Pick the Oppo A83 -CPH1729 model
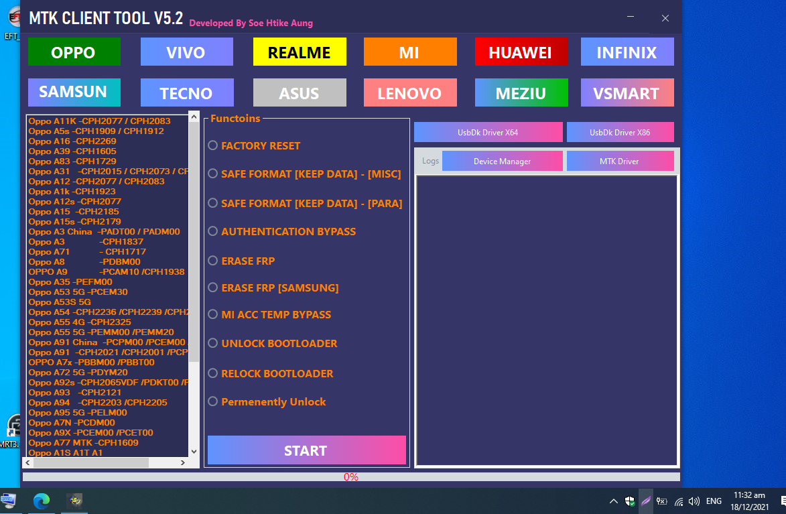Image resolution: width=786 pixels, height=514 pixels. pos(72,161)
